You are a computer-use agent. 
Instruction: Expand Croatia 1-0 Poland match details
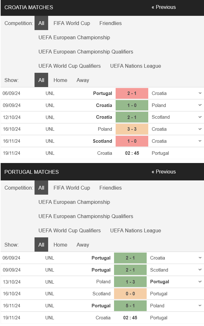click(x=200, y=105)
